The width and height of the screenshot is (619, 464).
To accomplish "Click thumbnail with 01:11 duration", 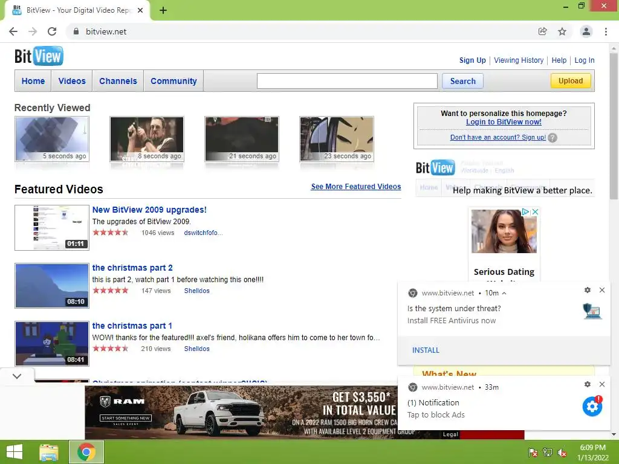I will 52,228.
